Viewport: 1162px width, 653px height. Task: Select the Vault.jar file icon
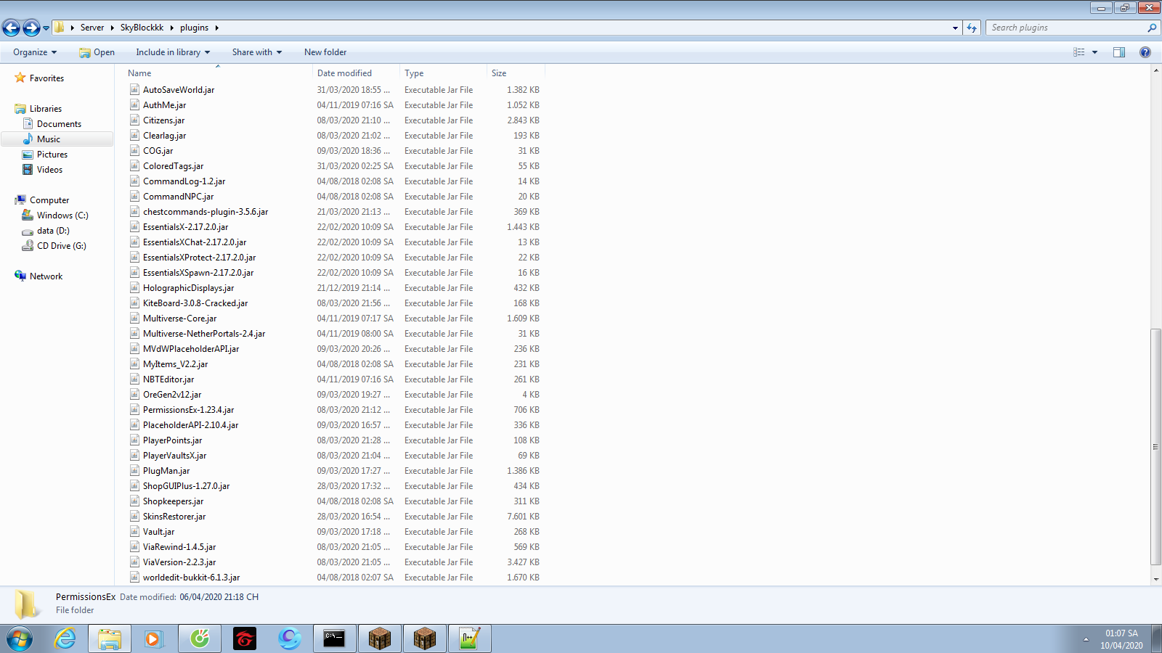tap(134, 532)
